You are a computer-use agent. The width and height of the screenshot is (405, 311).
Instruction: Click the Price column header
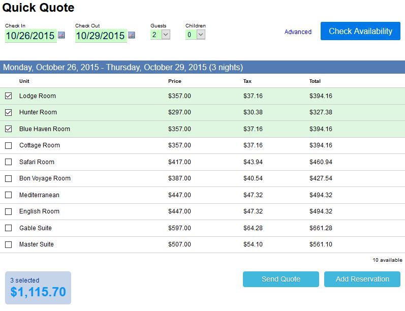pyautogui.click(x=175, y=81)
